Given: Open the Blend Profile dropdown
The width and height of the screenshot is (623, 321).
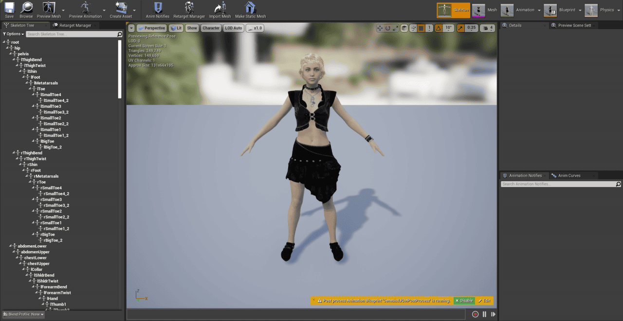Looking at the screenshot, I should tap(22, 314).
